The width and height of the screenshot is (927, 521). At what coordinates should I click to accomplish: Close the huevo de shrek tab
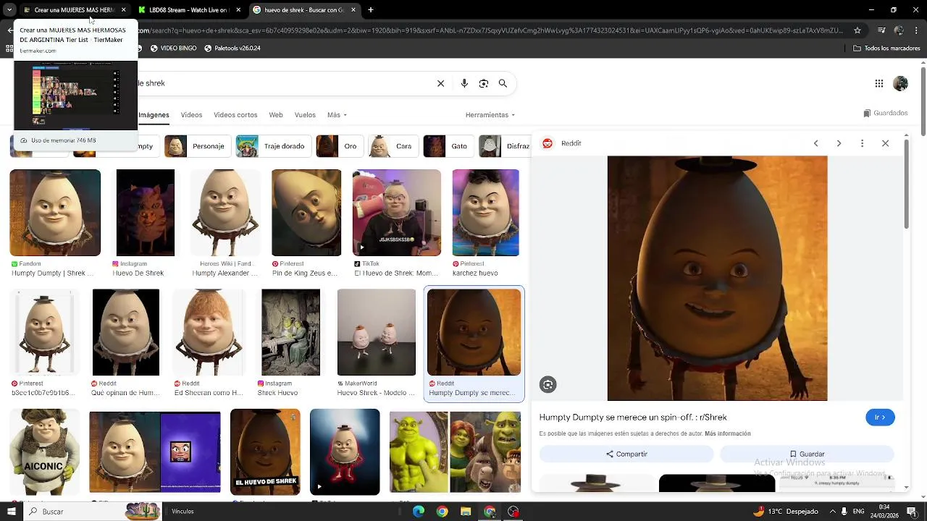(x=353, y=10)
